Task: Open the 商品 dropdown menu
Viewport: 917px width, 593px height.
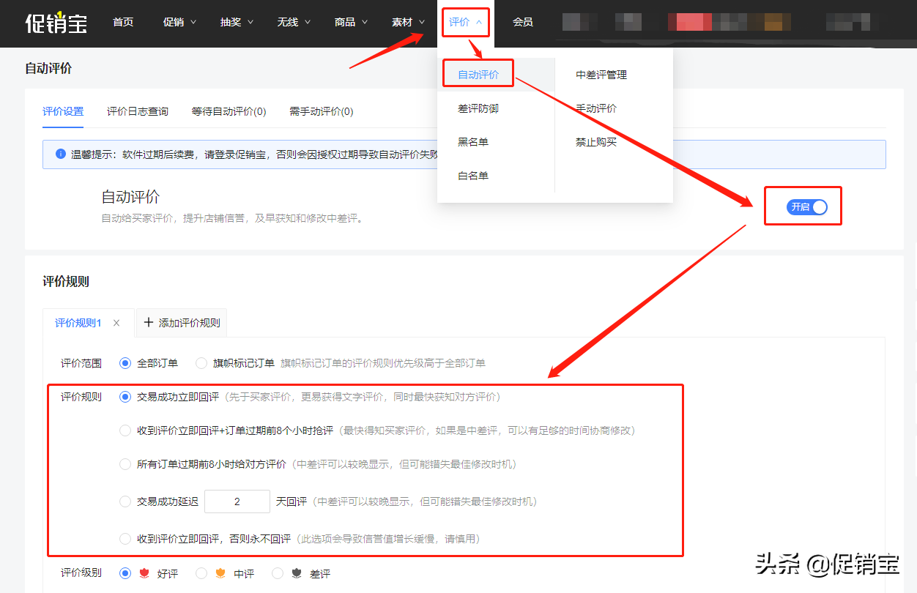Action: (350, 22)
